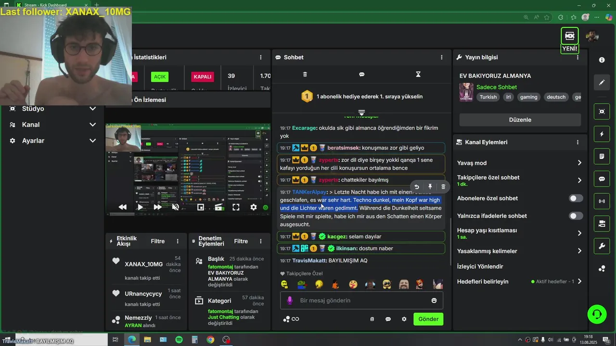This screenshot has width=616, height=346.
Task: Open the stream preview settings gear
Action: point(254,207)
